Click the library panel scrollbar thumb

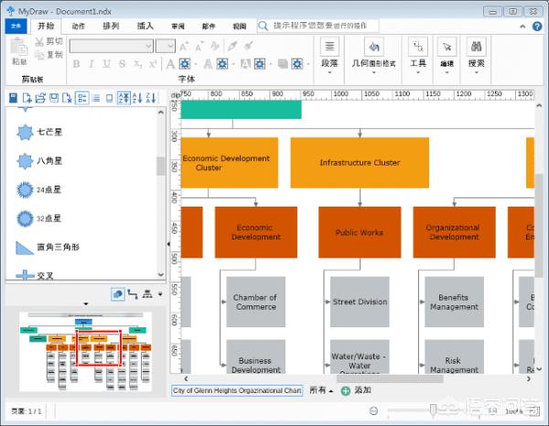tap(161, 165)
